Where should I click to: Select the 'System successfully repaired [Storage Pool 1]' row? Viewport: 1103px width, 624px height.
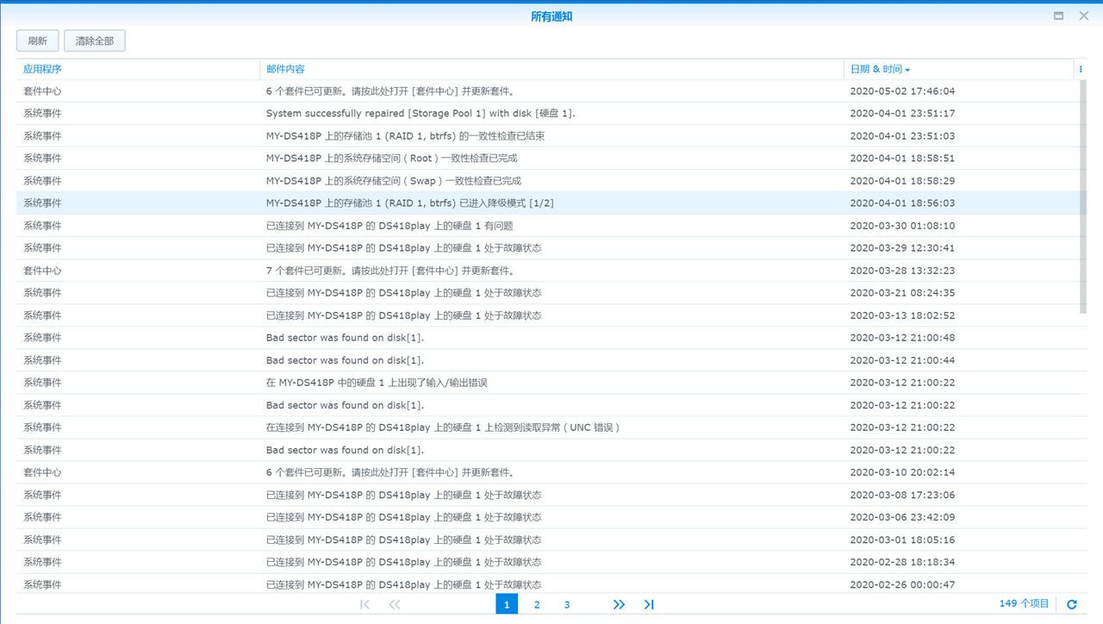pos(547,113)
